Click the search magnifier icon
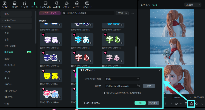The width and height of the screenshot is (205, 110). 64,13
